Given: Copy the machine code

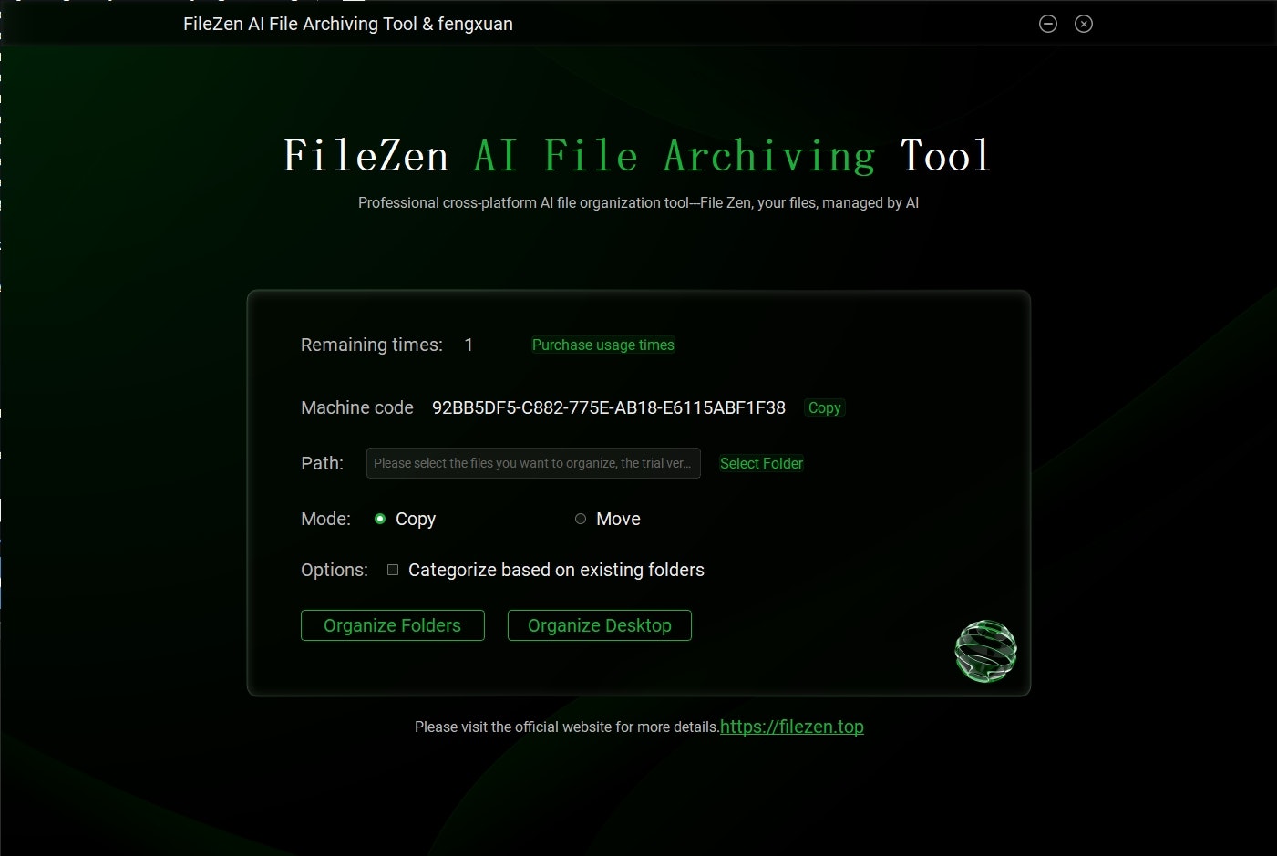Looking at the screenshot, I should (823, 407).
